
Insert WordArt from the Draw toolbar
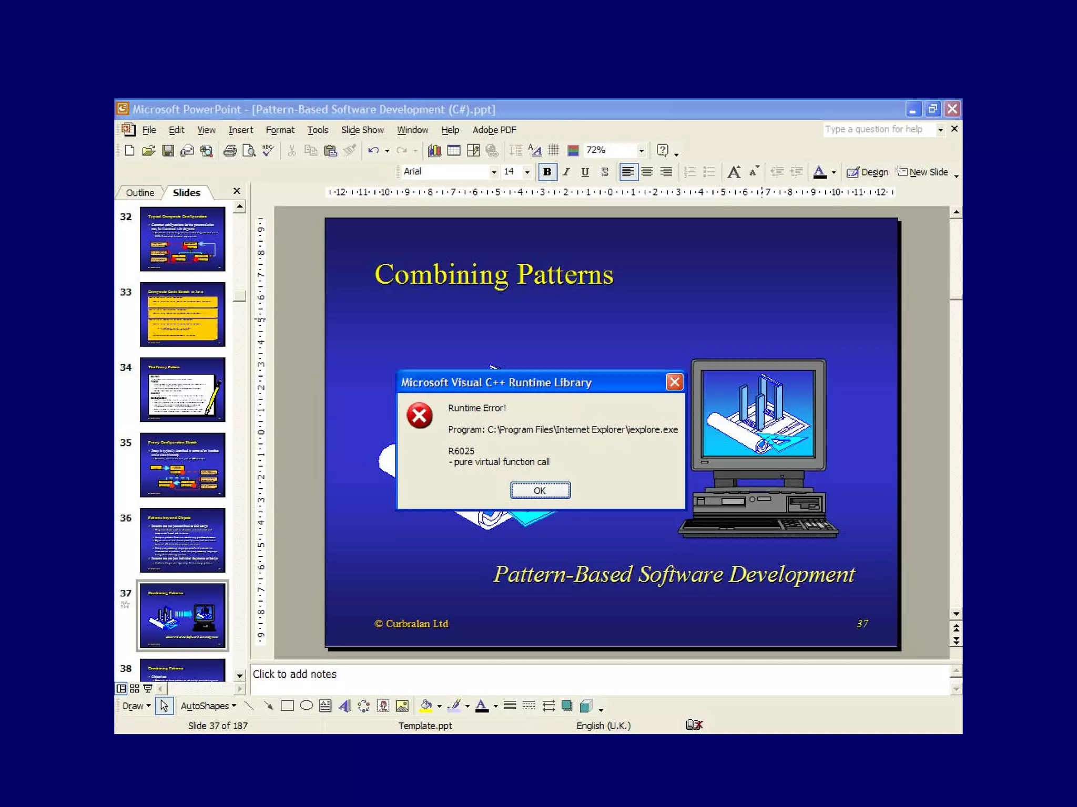tap(344, 706)
